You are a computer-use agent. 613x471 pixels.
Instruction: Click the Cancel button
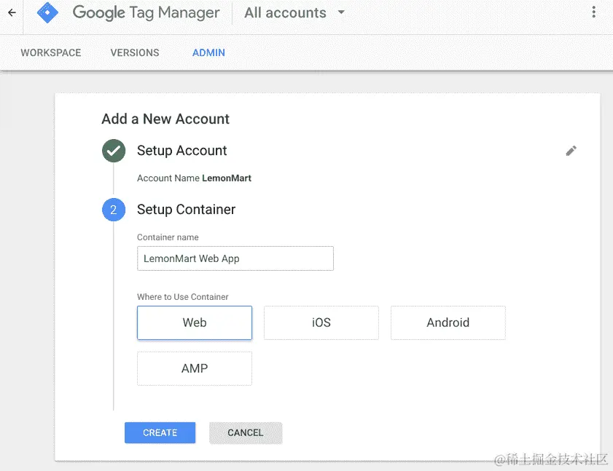(x=246, y=432)
